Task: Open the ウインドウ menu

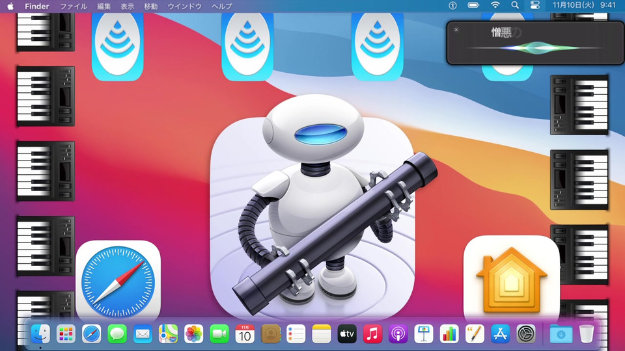Action: click(184, 6)
